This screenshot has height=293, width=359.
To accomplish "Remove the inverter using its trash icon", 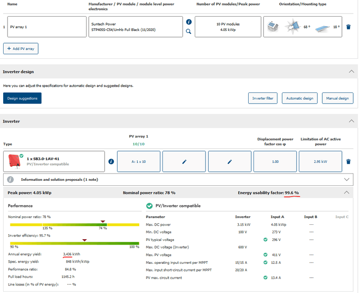I will click(349, 162).
